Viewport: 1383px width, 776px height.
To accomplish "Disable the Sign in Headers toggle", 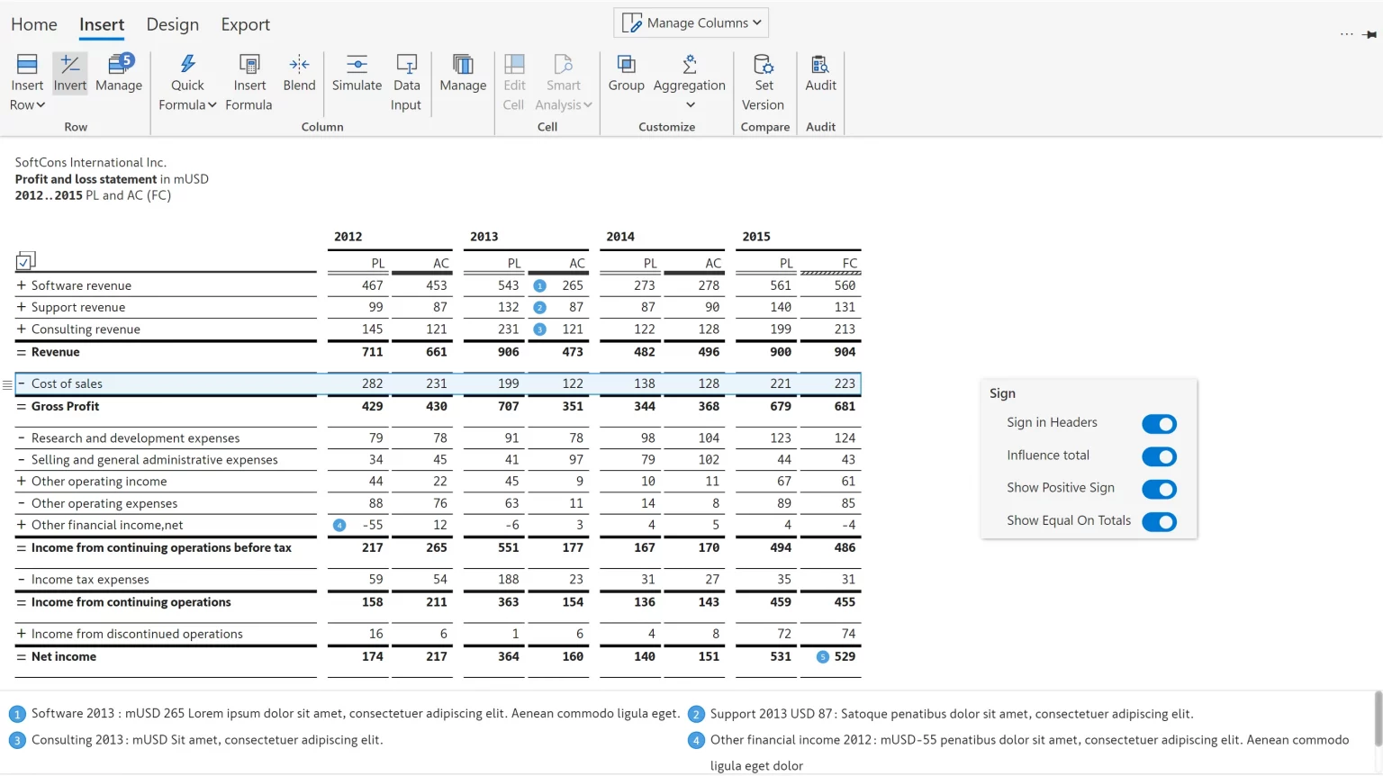I will (1159, 424).
